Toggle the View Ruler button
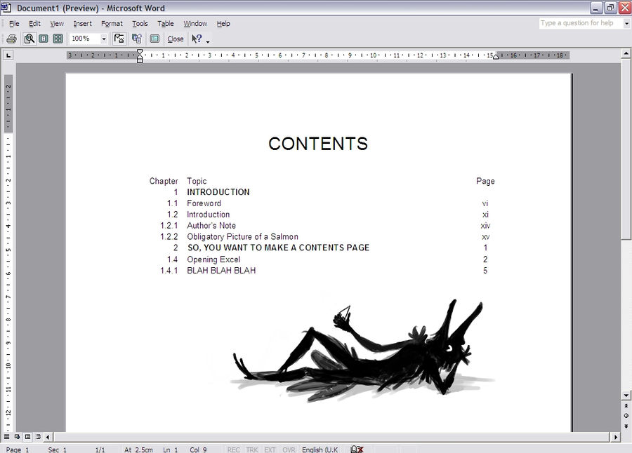This screenshot has height=453, width=632. 119,39
